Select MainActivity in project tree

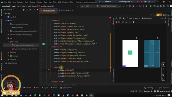(17, 27)
